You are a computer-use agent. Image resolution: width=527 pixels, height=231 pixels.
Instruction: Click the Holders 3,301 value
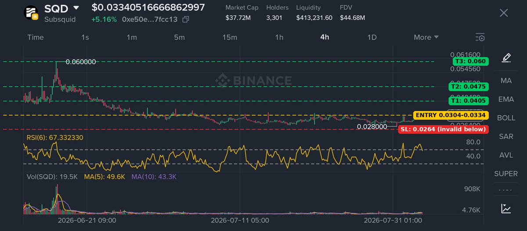(x=274, y=18)
